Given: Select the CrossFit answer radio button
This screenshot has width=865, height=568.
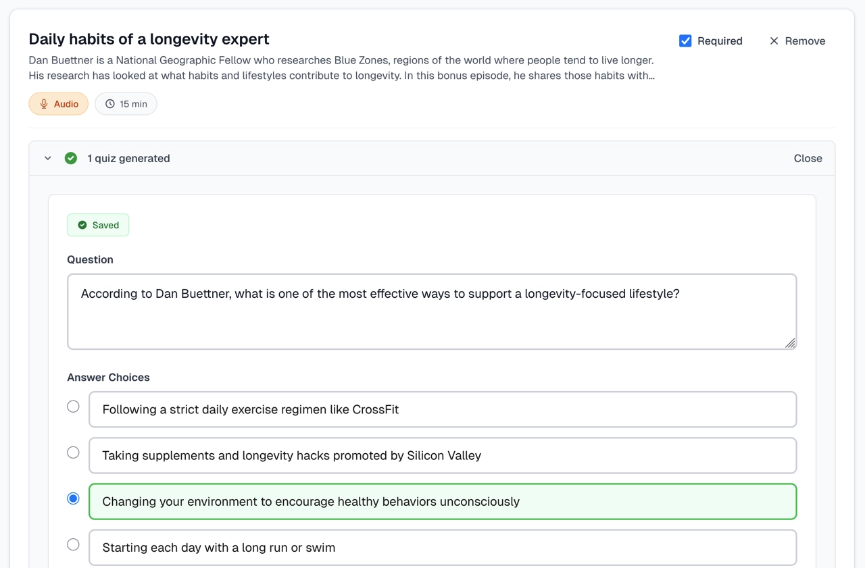Looking at the screenshot, I should pos(73,407).
